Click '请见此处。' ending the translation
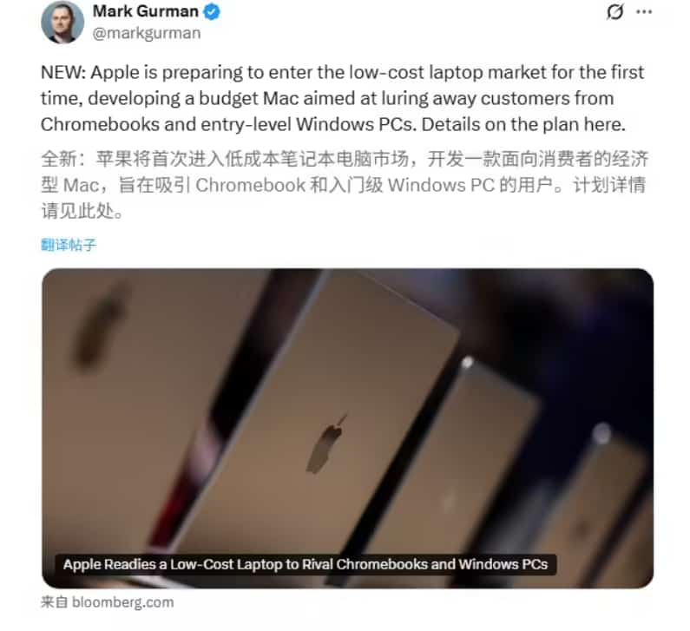The image size is (690, 631). (x=82, y=211)
